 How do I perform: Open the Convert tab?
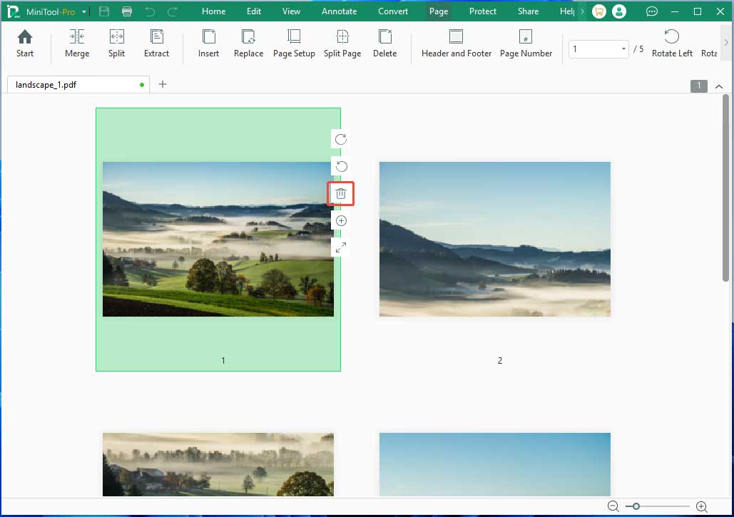(393, 11)
